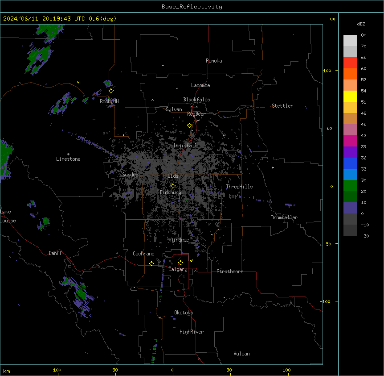Click the Didsbury town label
The height and width of the screenshot is (376, 384).
click(170, 192)
